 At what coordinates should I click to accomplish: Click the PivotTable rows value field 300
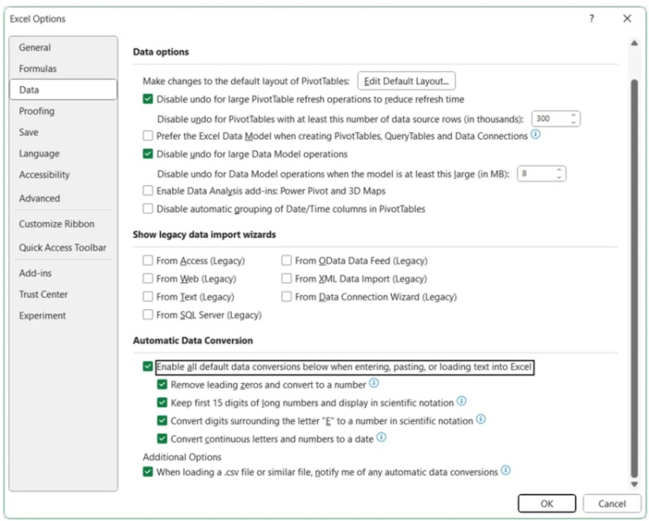click(551, 119)
